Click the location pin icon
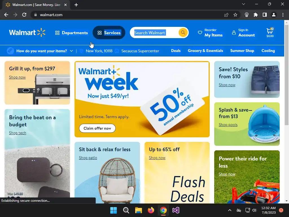289x217 pixels. pos(81,51)
